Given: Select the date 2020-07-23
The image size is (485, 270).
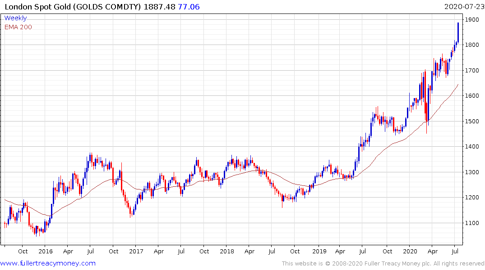Looking at the screenshot, I should tap(464, 7).
